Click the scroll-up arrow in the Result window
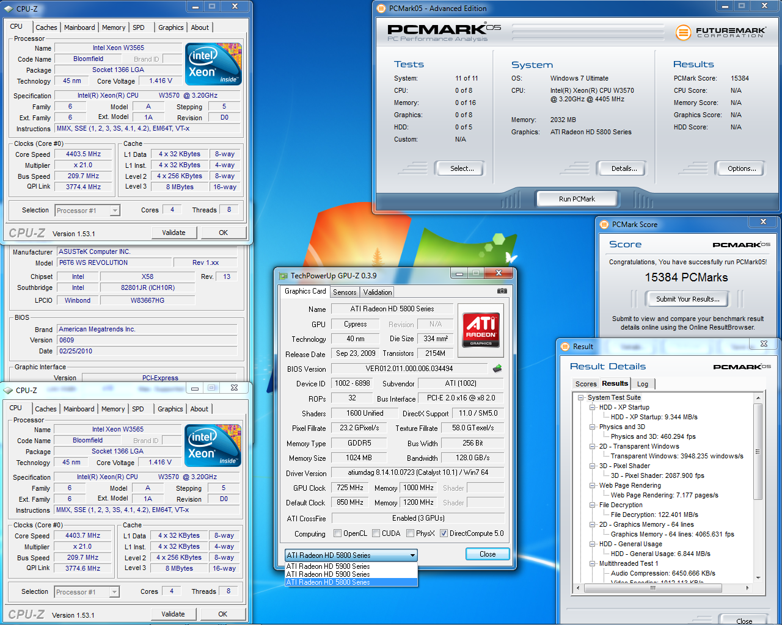Image resolution: width=782 pixels, height=625 pixels. pyautogui.click(x=758, y=398)
